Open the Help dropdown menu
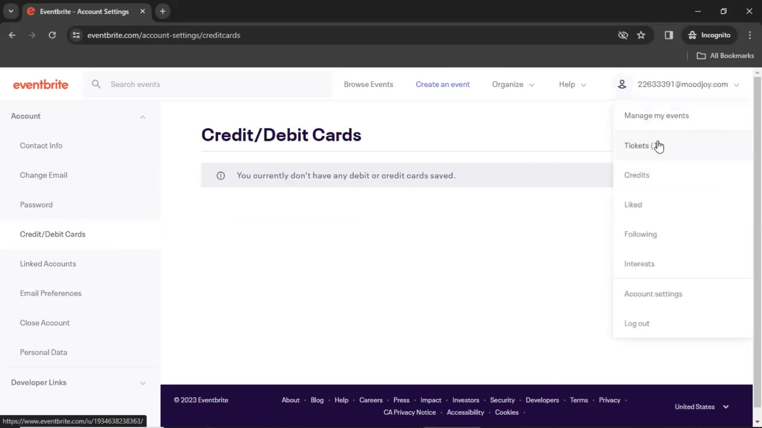This screenshot has width=762, height=428. (x=573, y=84)
